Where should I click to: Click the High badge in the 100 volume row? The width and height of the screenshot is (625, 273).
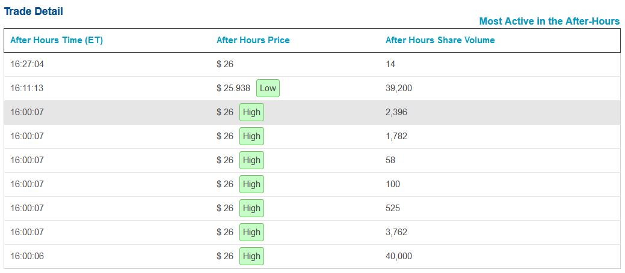[251, 184]
